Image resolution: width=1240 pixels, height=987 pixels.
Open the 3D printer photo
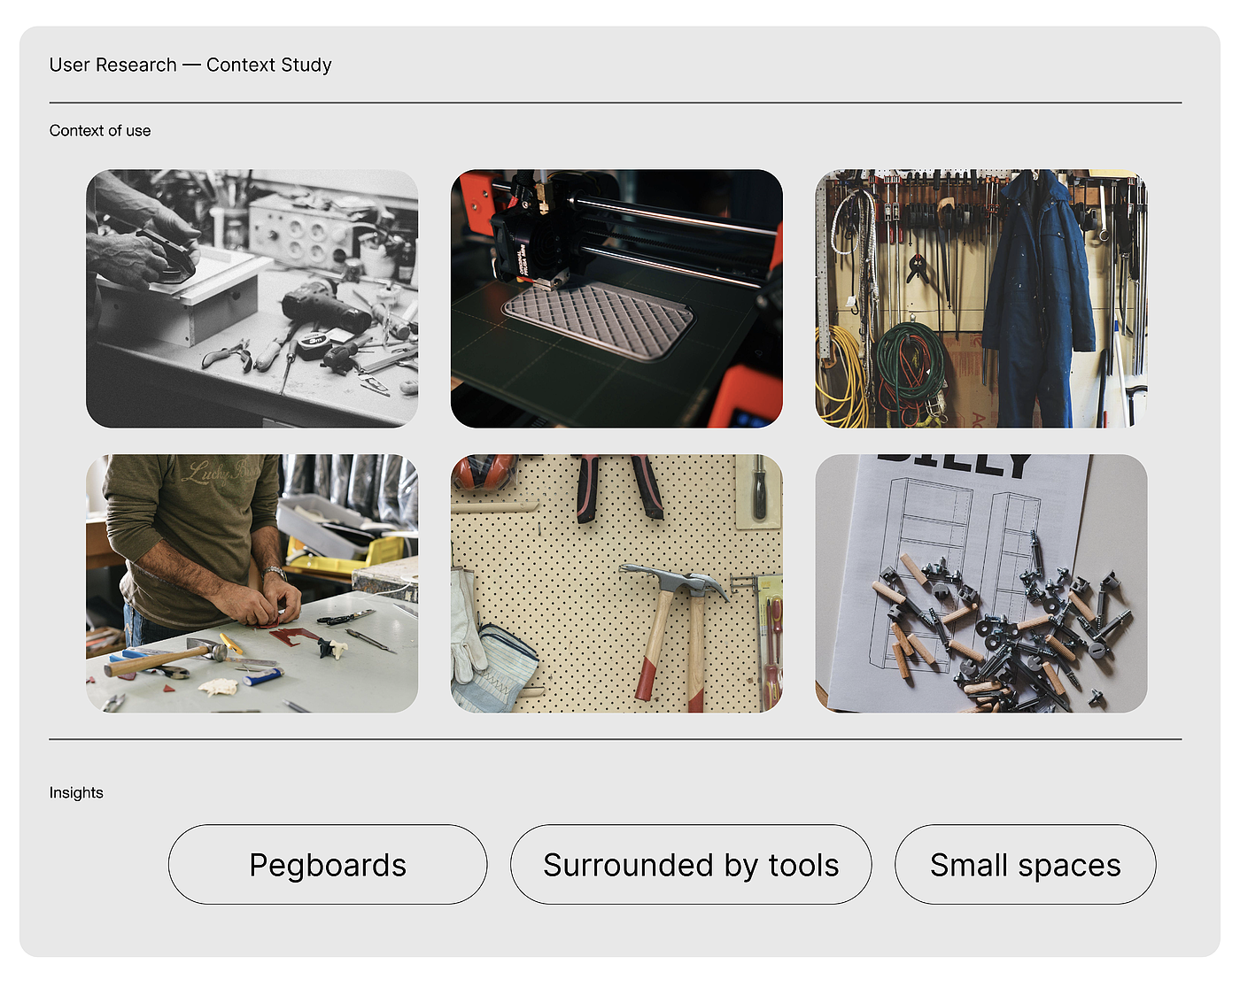click(x=616, y=298)
